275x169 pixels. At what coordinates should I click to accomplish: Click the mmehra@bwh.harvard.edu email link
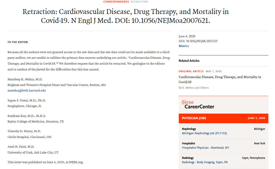(27, 90)
